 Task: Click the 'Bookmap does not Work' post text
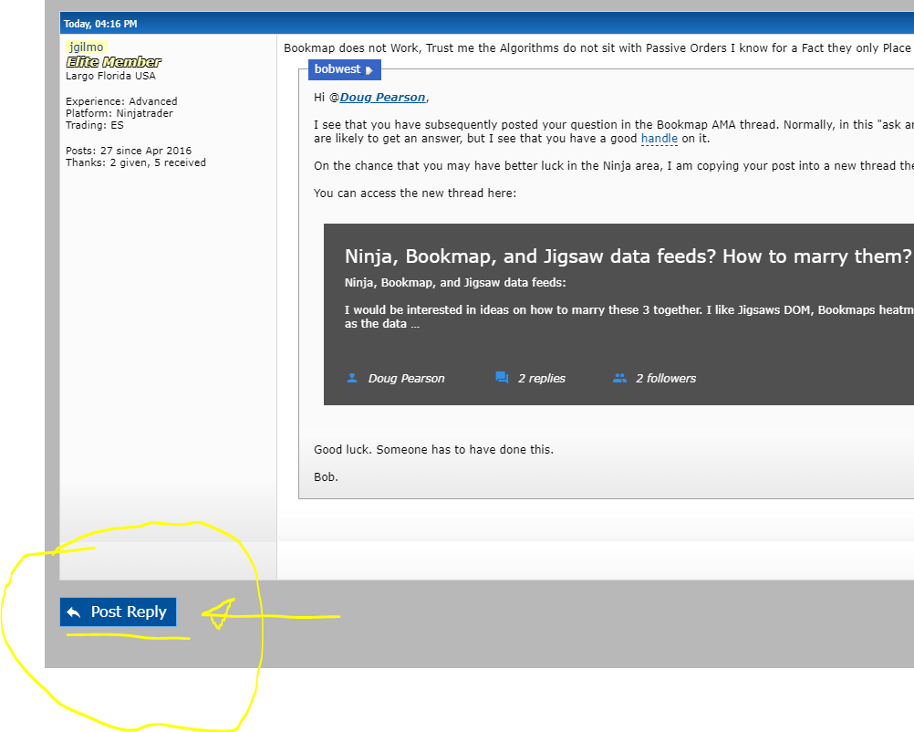tap(598, 47)
